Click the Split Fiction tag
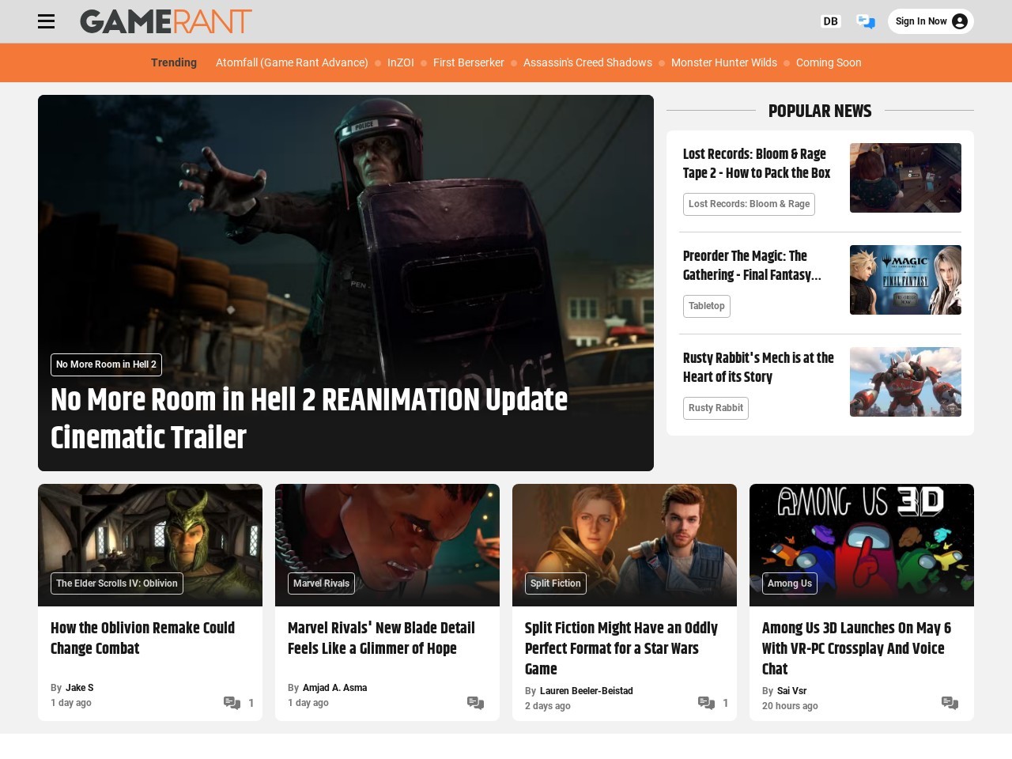The height and width of the screenshot is (759, 1012). (x=556, y=583)
